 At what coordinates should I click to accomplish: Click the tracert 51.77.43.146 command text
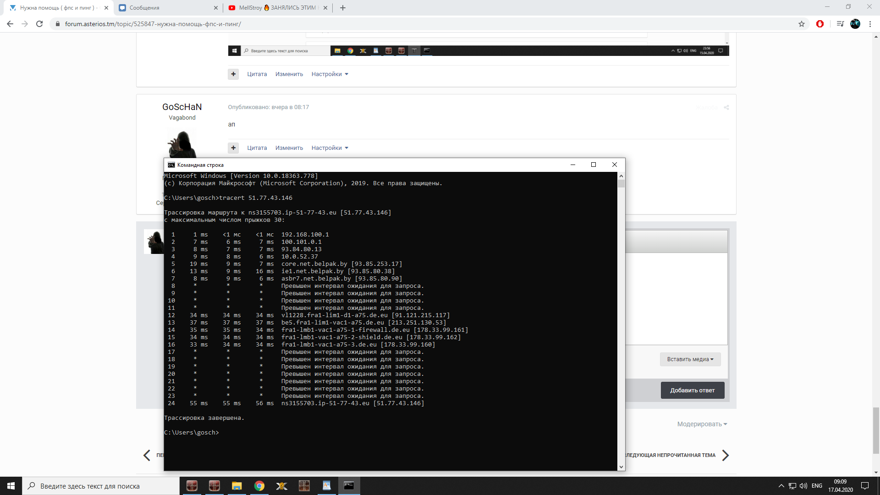tap(255, 198)
